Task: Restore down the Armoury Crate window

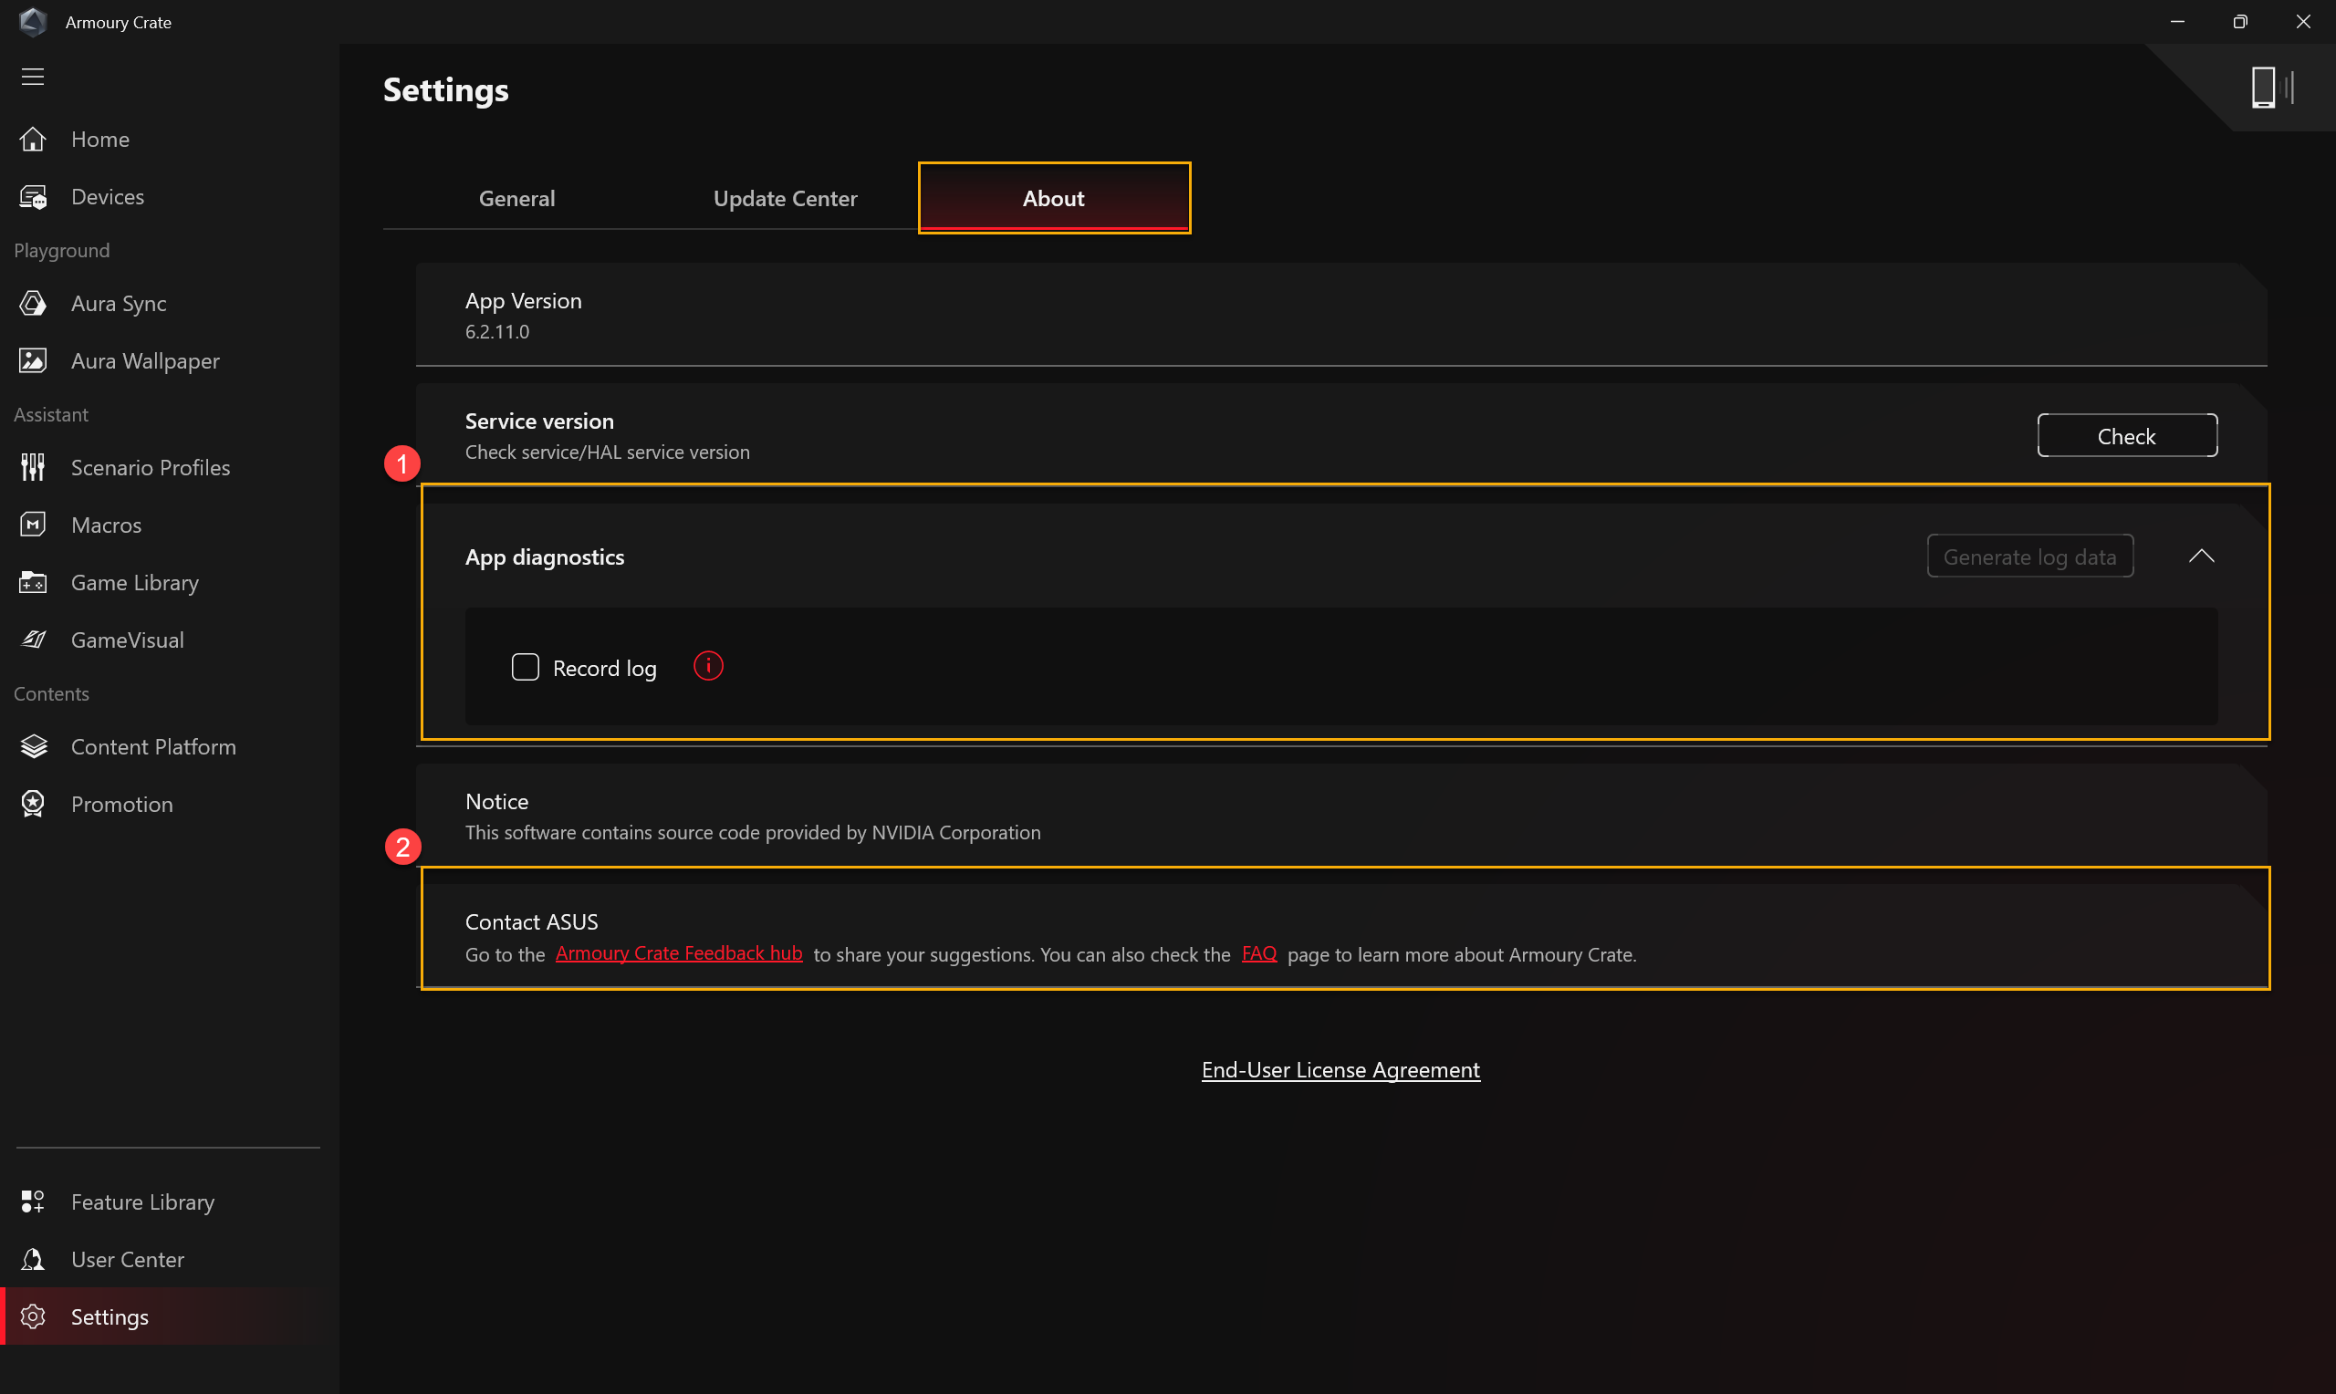Action: tap(2240, 22)
